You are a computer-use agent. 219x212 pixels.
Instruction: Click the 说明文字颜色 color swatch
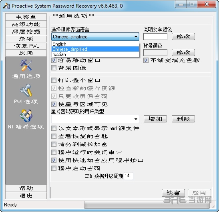click(155, 36)
